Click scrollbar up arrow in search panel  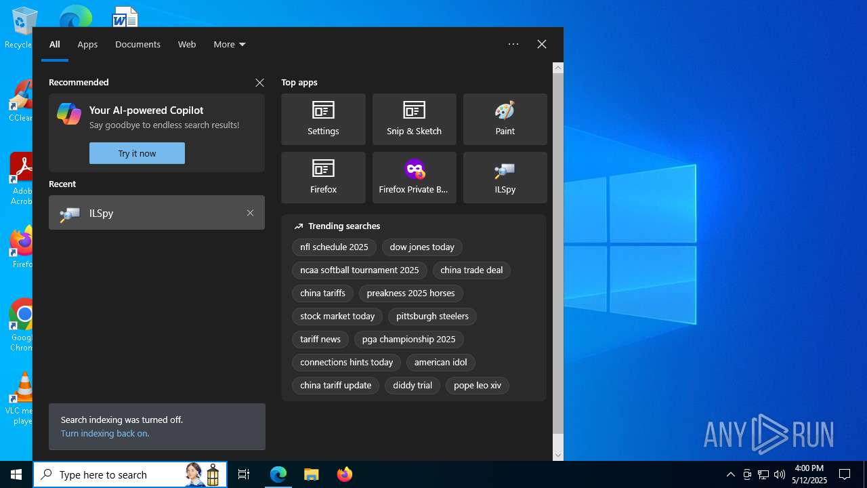(558, 68)
